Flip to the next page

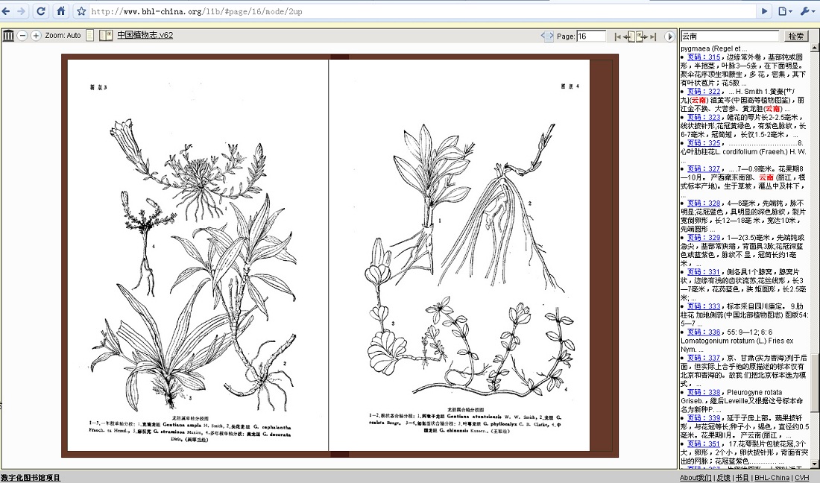(x=642, y=37)
